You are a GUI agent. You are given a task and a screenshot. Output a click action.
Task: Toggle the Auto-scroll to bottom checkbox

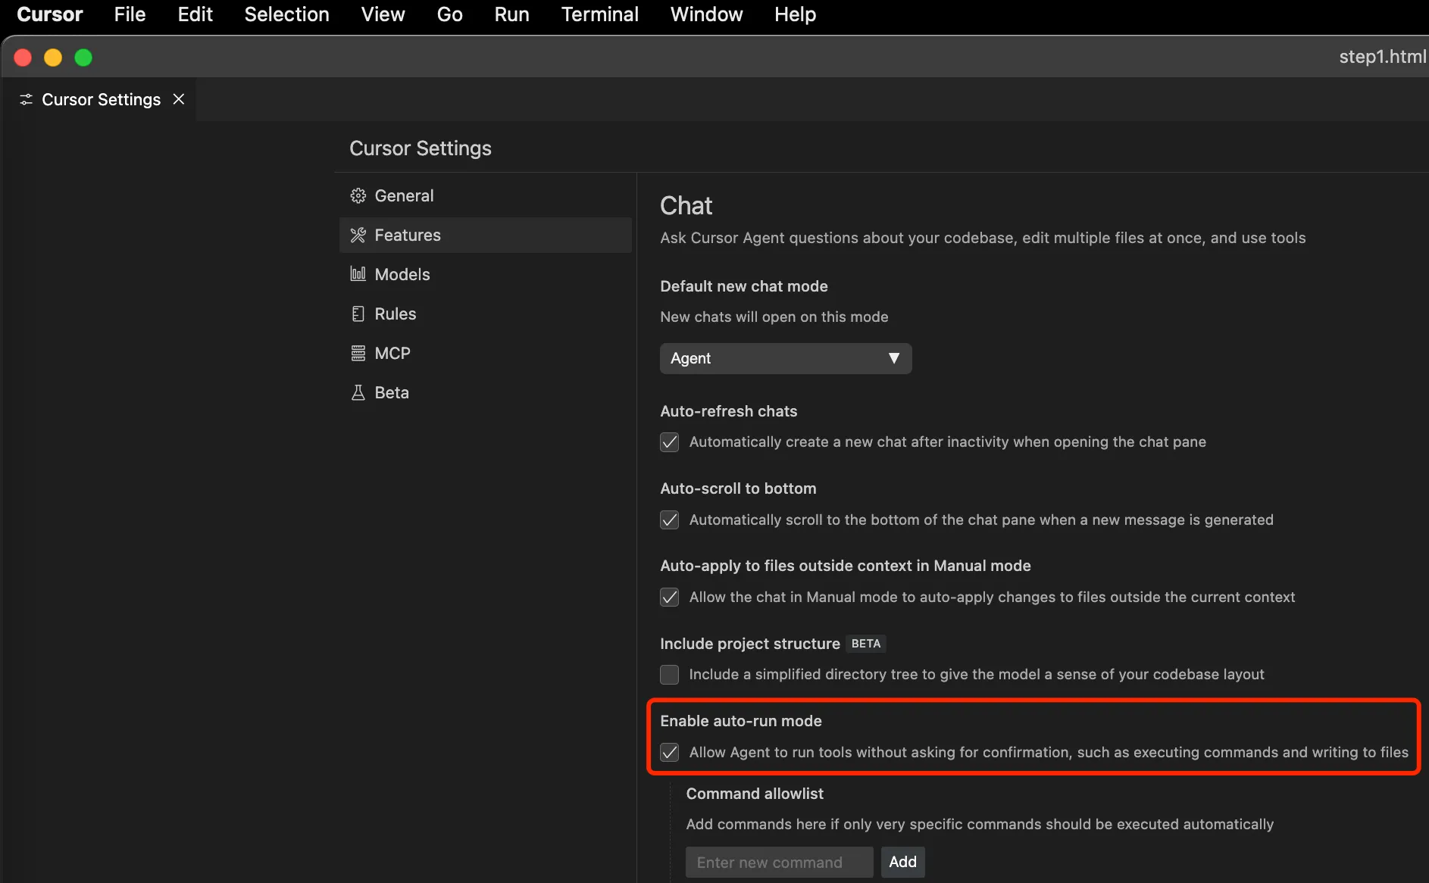coord(669,520)
